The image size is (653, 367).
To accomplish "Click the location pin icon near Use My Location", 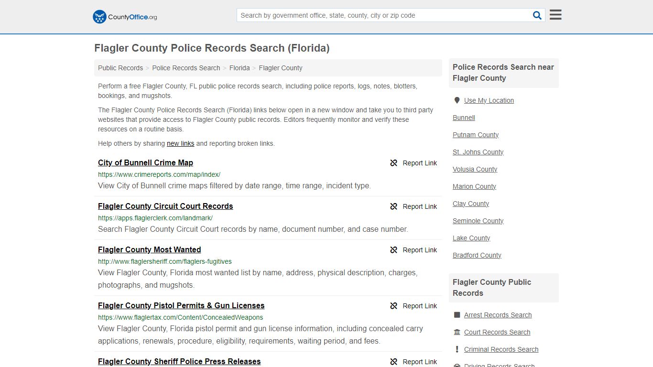I will [x=457, y=100].
